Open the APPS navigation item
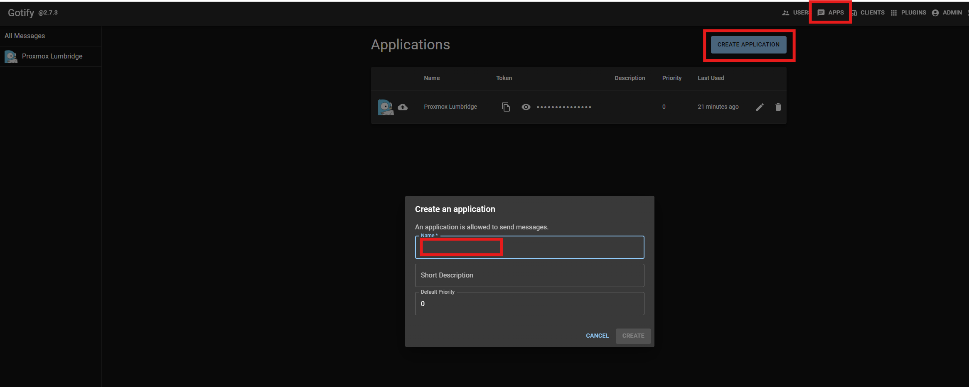 tap(835, 12)
